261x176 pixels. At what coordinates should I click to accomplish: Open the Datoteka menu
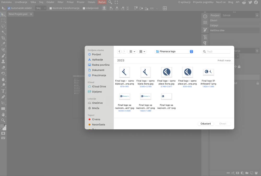tap(7, 2)
